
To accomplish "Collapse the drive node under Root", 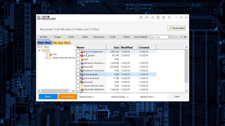I will click(39, 50).
